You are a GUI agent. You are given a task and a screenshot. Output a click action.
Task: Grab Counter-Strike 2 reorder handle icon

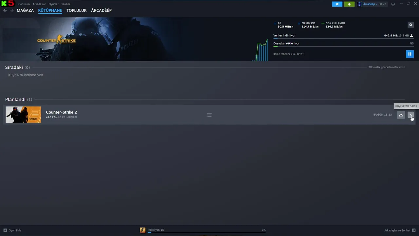point(209,115)
